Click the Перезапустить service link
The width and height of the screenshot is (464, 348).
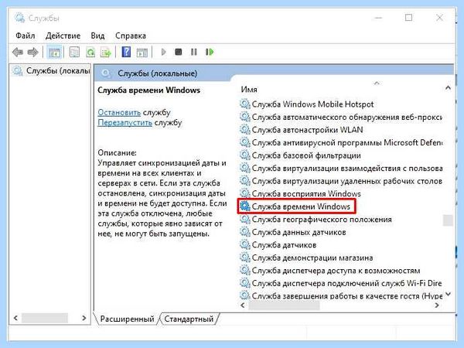(125, 122)
